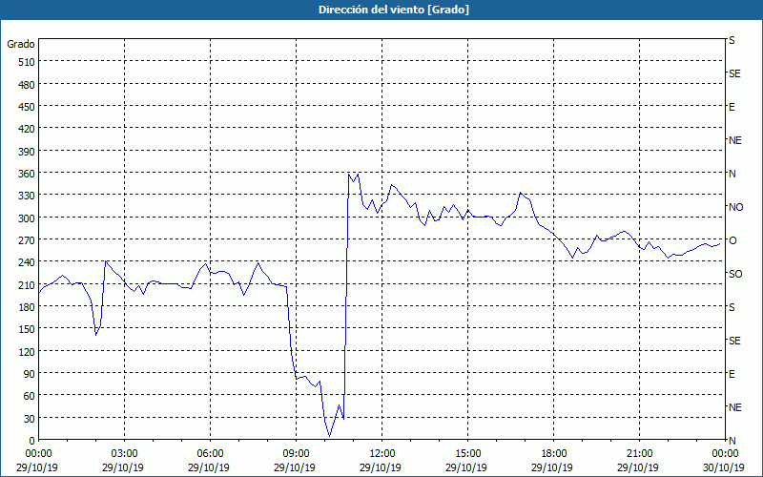763x477 pixels.
Task: Click the 09:00 time label
Action: pyautogui.click(x=297, y=454)
